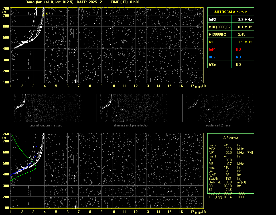Click the AUTOSCALA output header

[x=230, y=12]
